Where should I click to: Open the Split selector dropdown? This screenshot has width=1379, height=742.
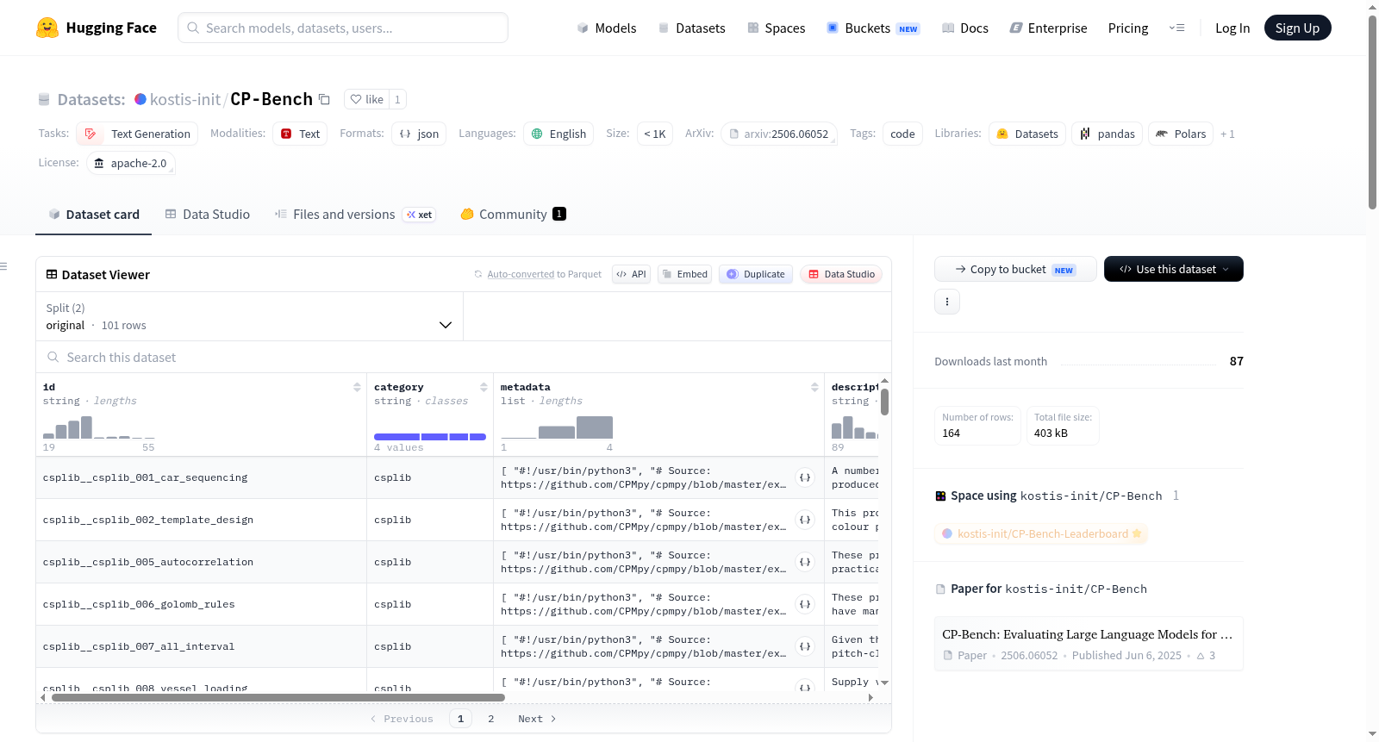click(249, 316)
